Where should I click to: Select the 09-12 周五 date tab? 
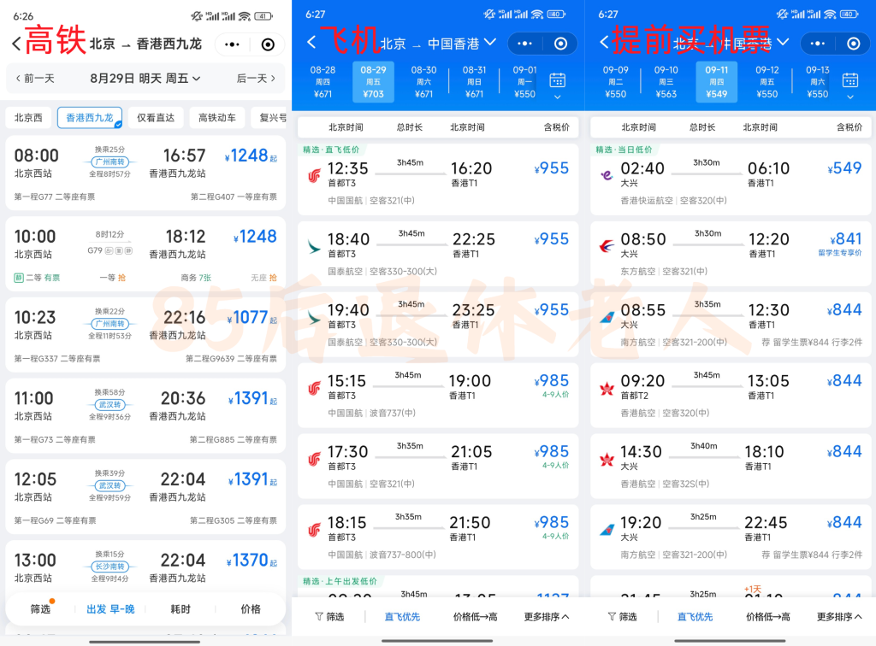coord(767,82)
